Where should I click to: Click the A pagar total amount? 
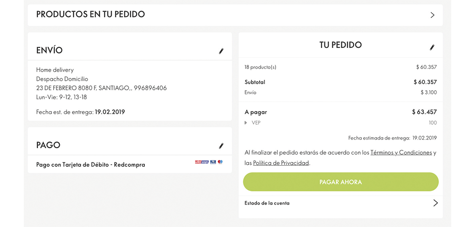pyautogui.click(x=424, y=112)
